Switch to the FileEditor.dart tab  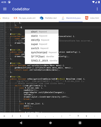48,18
